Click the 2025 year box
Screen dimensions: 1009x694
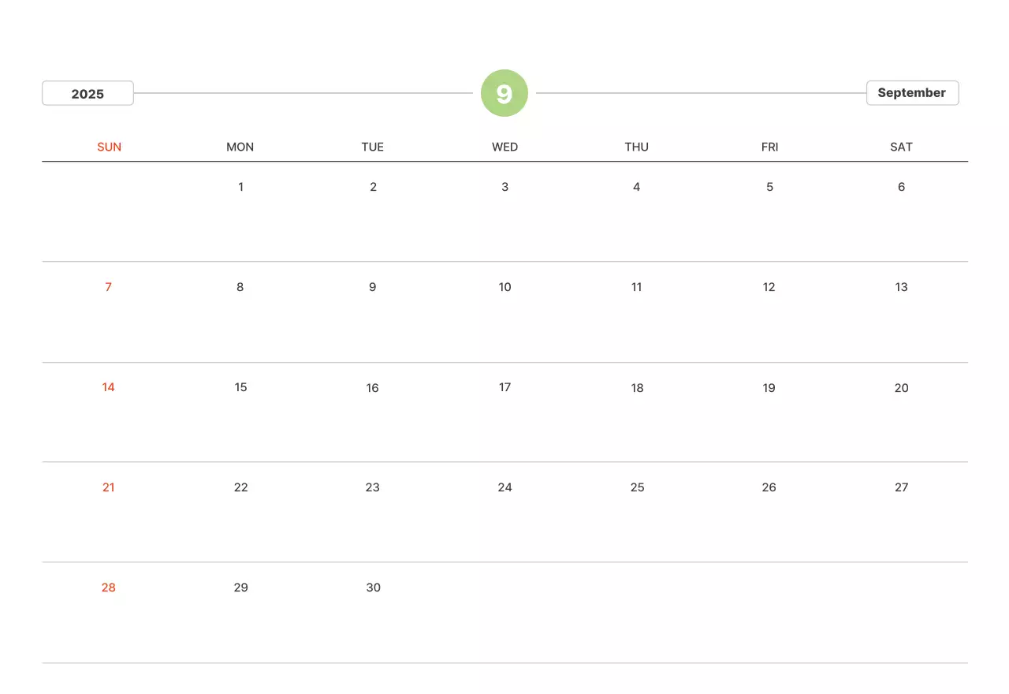87,93
